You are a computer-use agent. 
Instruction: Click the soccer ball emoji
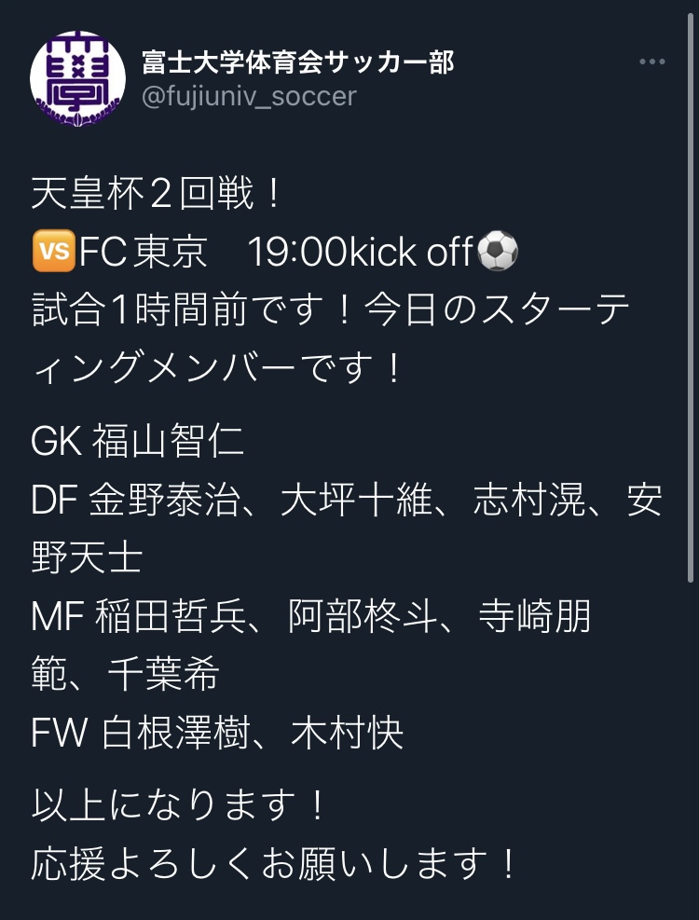(x=498, y=251)
